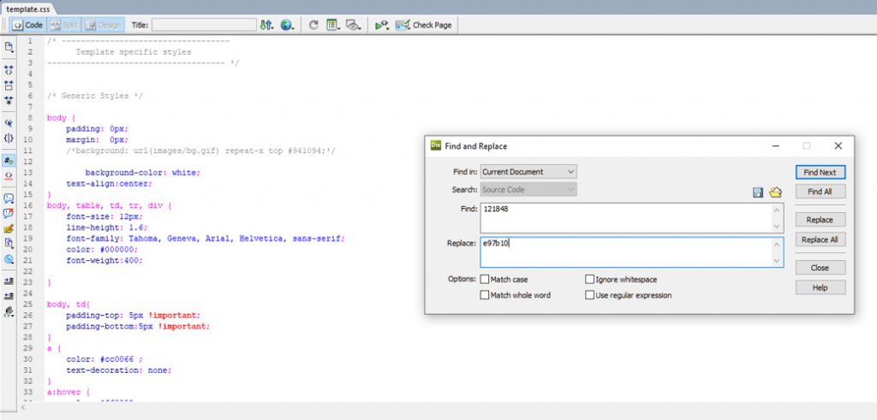This screenshot has height=420, width=877.
Task: Click the Find Next button
Action: click(820, 172)
